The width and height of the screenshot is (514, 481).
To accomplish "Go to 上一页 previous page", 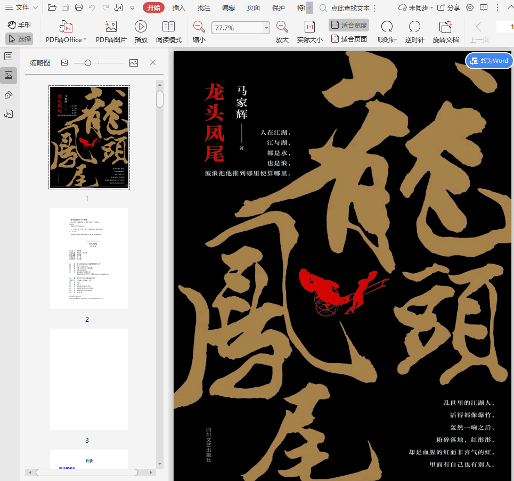I will (479, 31).
